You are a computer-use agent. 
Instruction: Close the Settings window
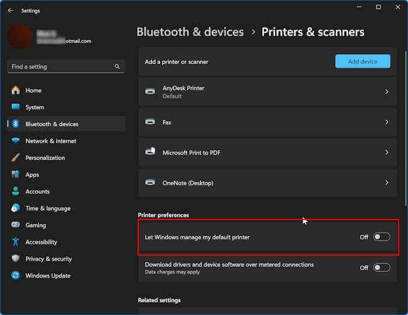398,7
